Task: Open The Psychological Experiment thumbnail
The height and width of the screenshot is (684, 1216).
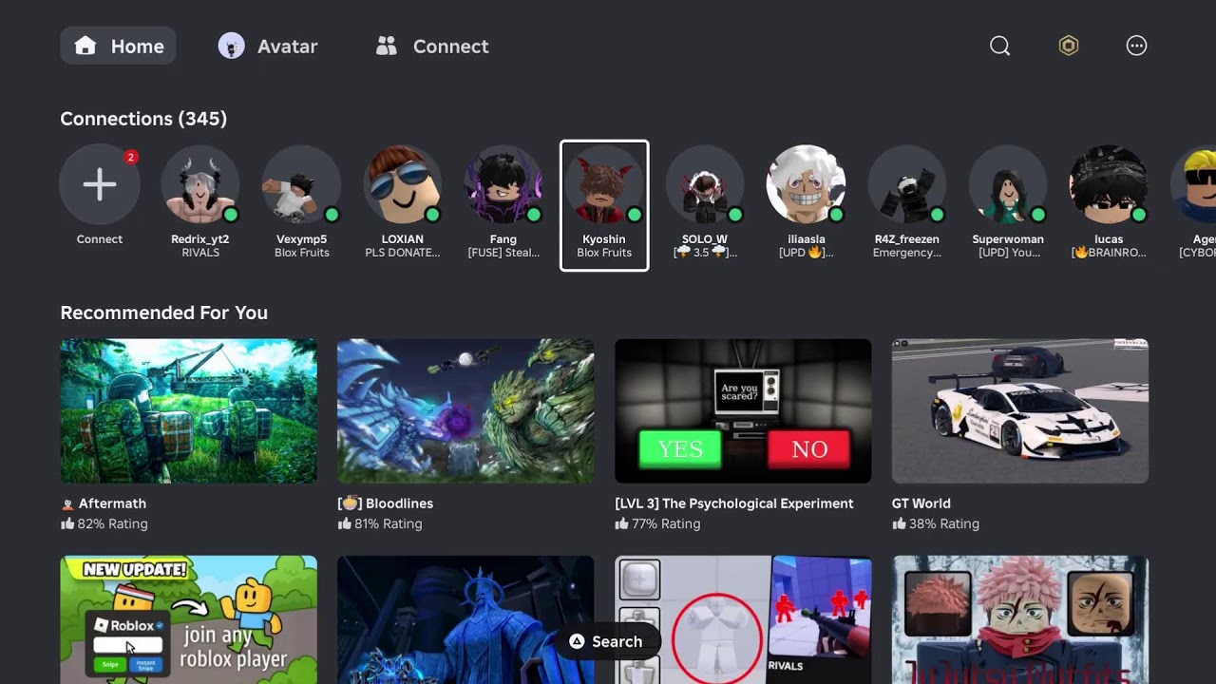Action: pos(743,410)
